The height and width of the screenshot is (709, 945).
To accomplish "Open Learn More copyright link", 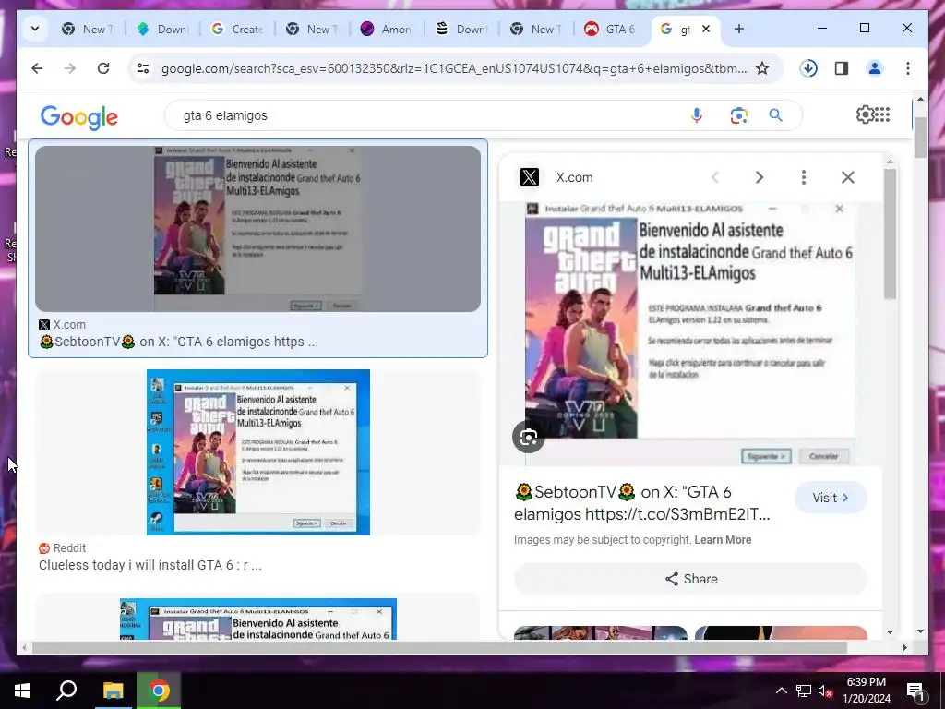I will click(x=723, y=540).
